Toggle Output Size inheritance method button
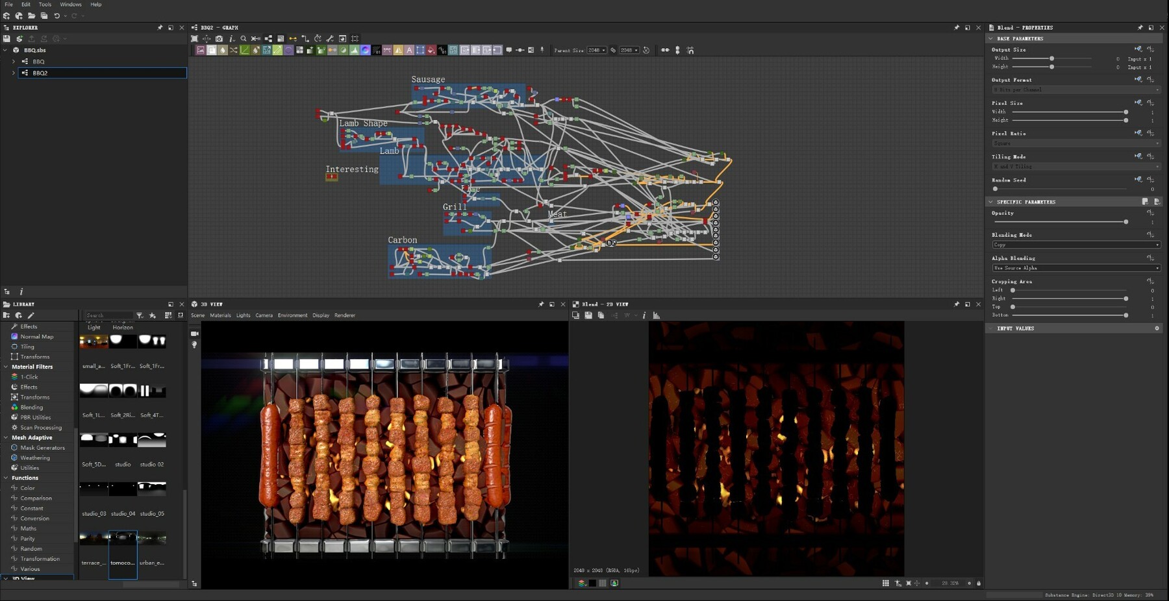The width and height of the screenshot is (1169, 601). click(x=1138, y=49)
